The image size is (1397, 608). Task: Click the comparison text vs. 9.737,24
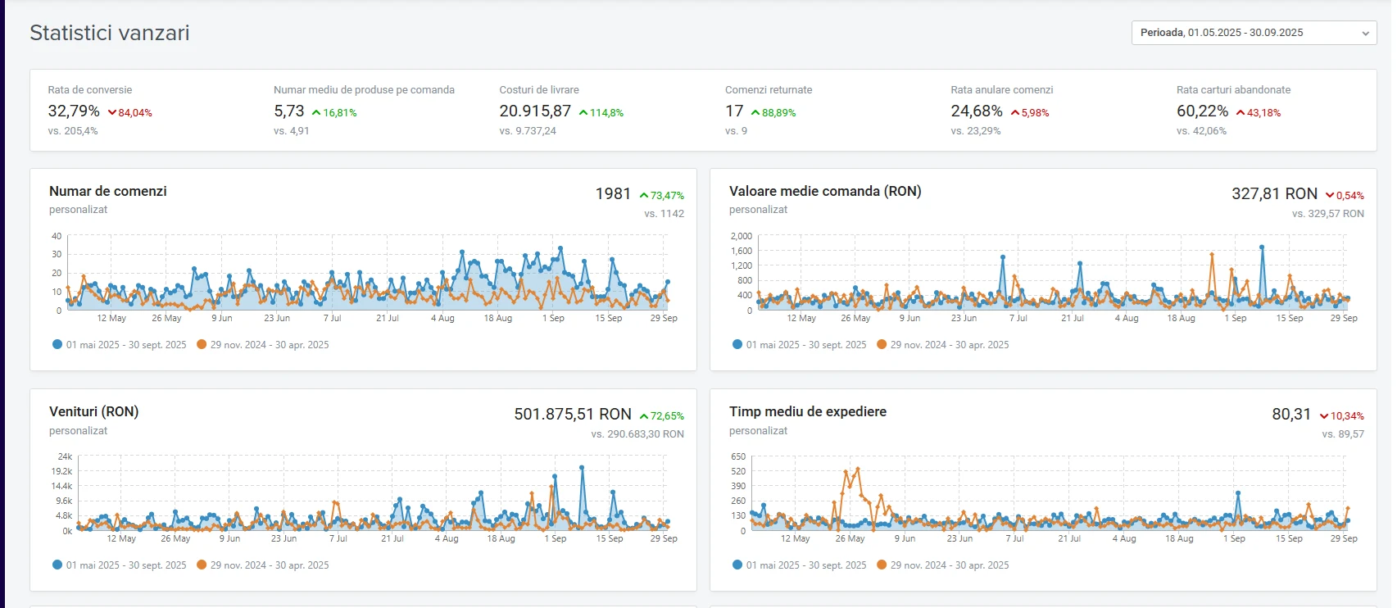[528, 131]
